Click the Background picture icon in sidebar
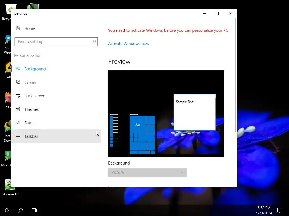The height and width of the screenshot is (216, 289). (x=18, y=69)
